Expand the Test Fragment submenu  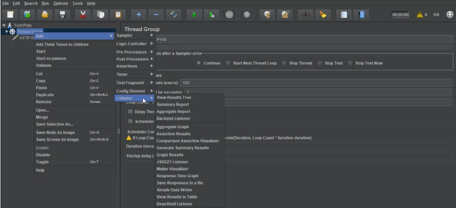(x=135, y=83)
